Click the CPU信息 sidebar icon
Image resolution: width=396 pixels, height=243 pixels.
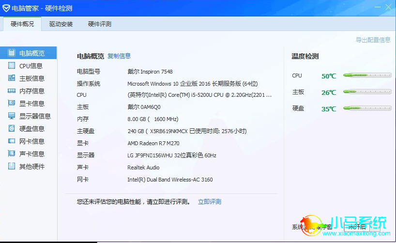tap(12, 65)
